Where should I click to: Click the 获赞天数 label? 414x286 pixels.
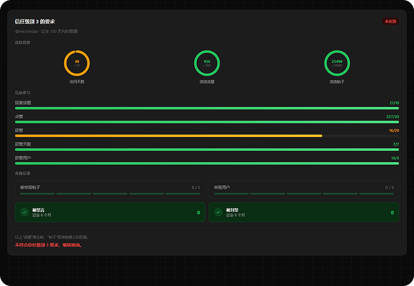[x=23, y=144]
